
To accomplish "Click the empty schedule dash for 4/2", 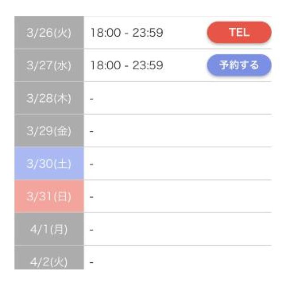I will click(x=91, y=262).
